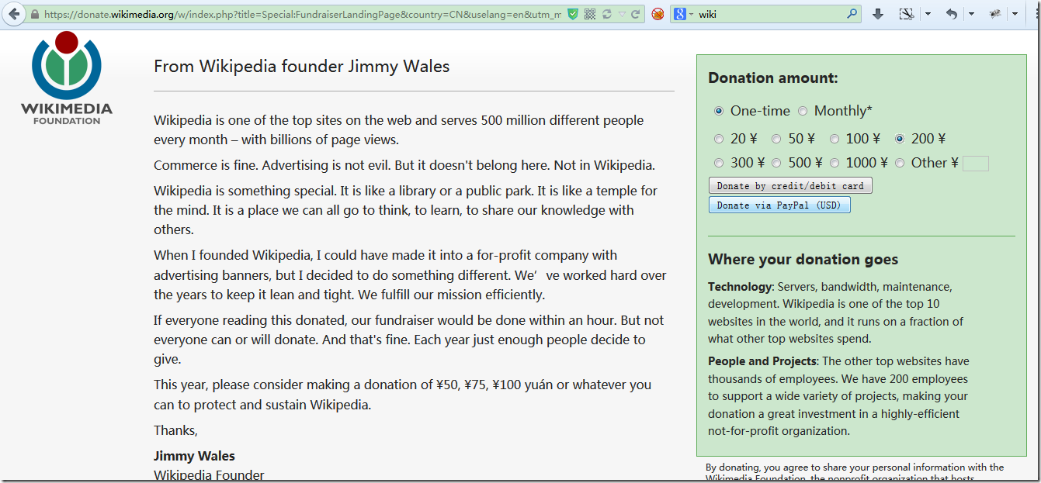Expand the undo arrow dropdown menu

(x=971, y=14)
